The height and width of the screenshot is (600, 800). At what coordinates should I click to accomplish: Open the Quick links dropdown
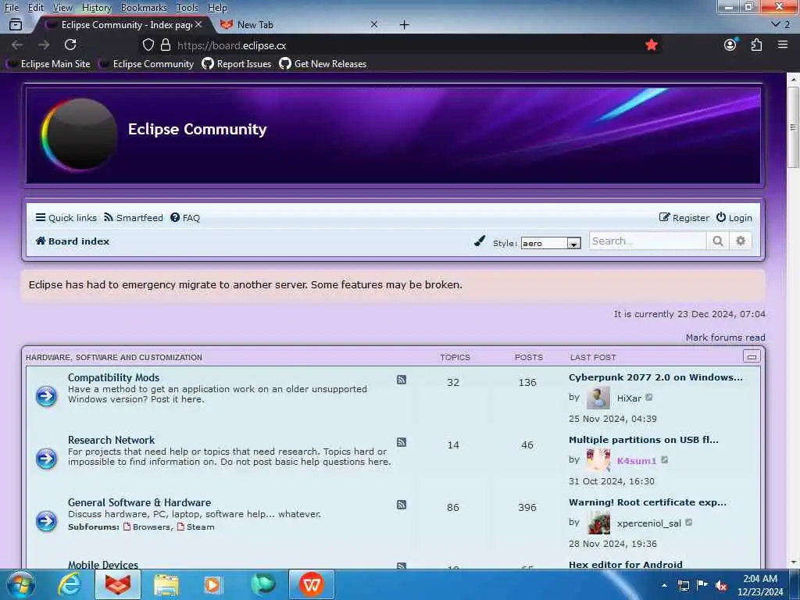pos(66,218)
